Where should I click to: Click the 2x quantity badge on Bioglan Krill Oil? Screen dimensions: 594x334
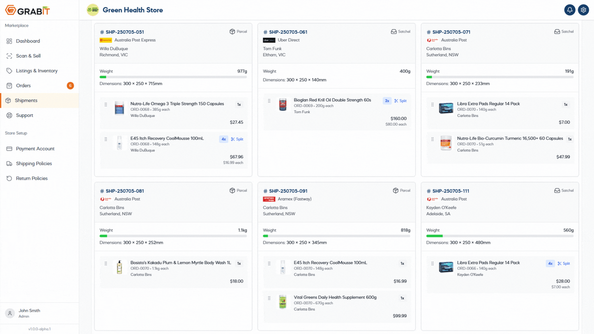tap(387, 101)
